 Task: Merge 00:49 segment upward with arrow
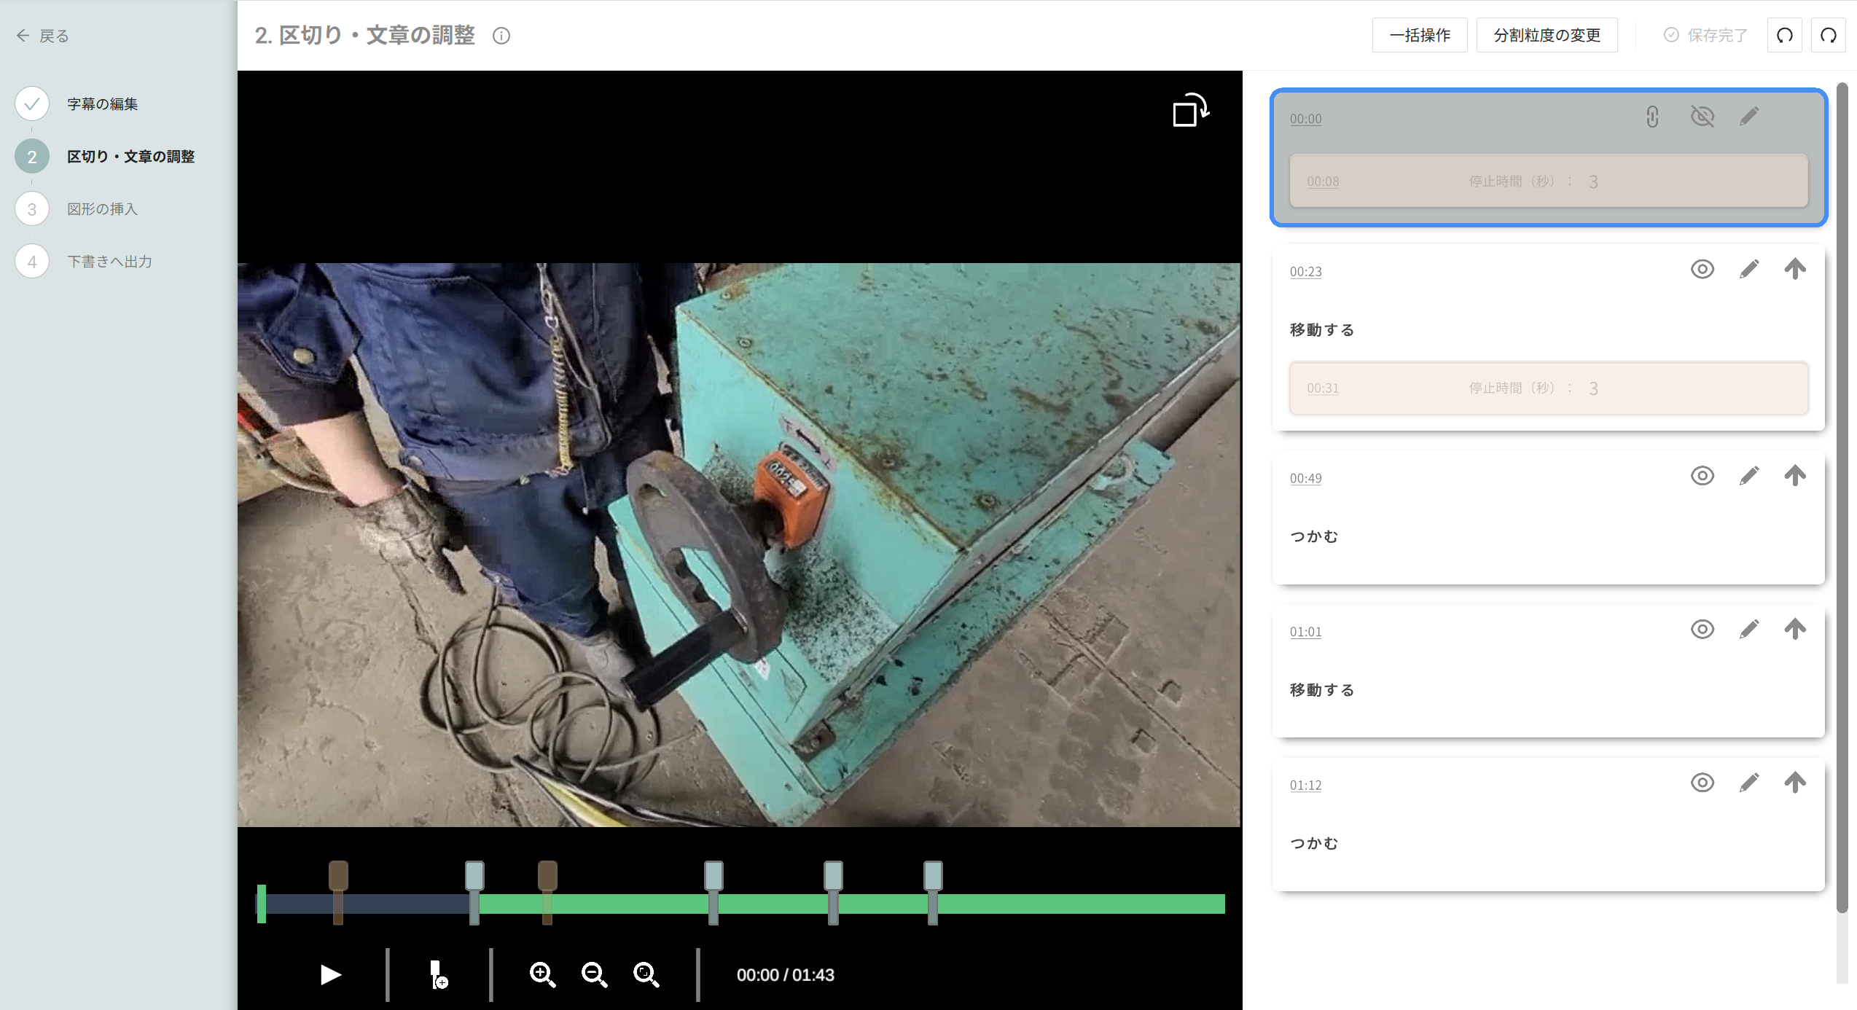(1794, 476)
